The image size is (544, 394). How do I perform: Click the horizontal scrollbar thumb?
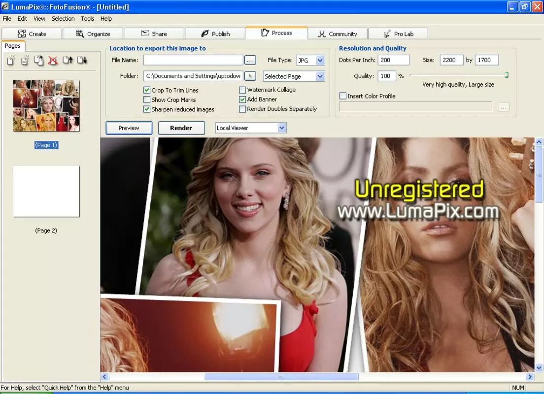pyautogui.click(x=281, y=377)
